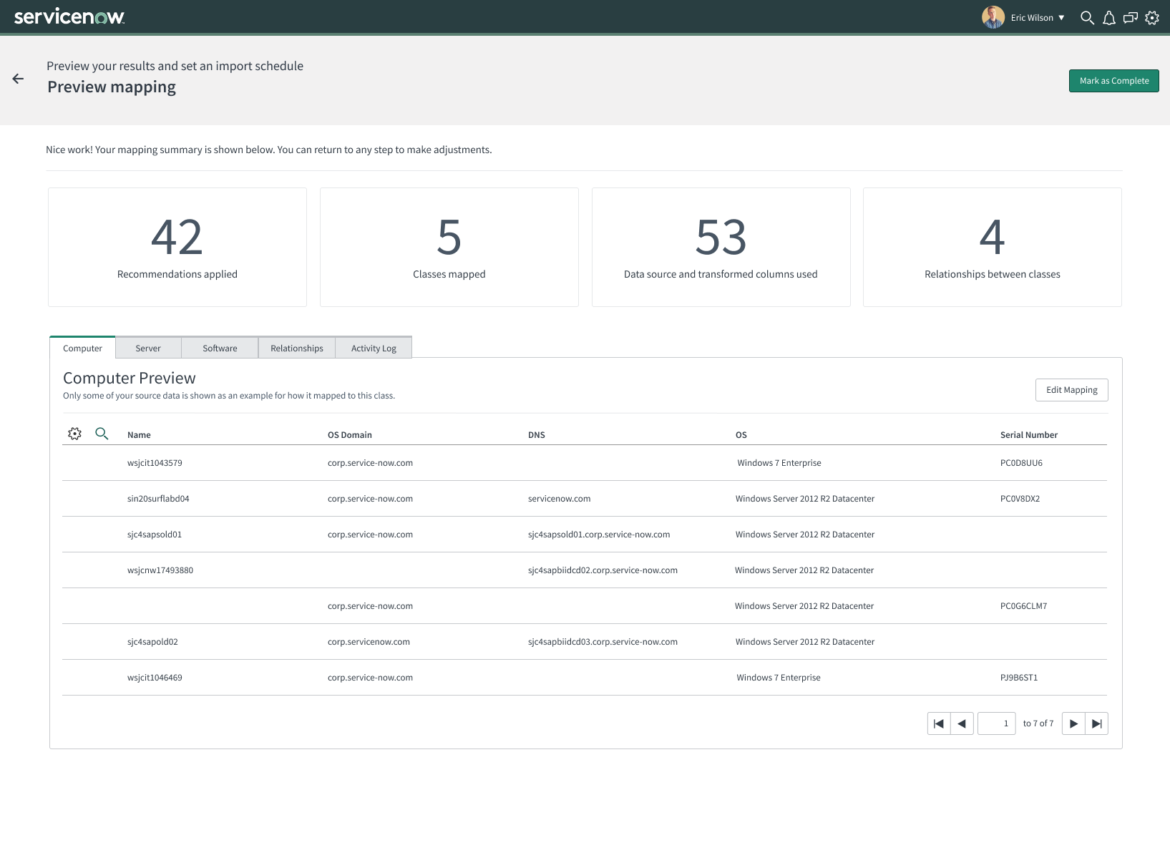This screenshot has height=863, width=1170.
Task: Switch to the Software tab
Action: point(220,348)
